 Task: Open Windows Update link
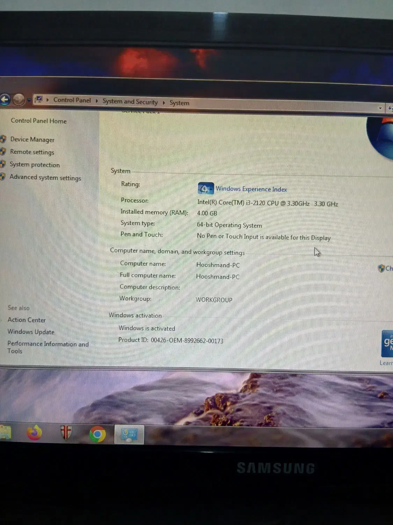tap(31, 331)
